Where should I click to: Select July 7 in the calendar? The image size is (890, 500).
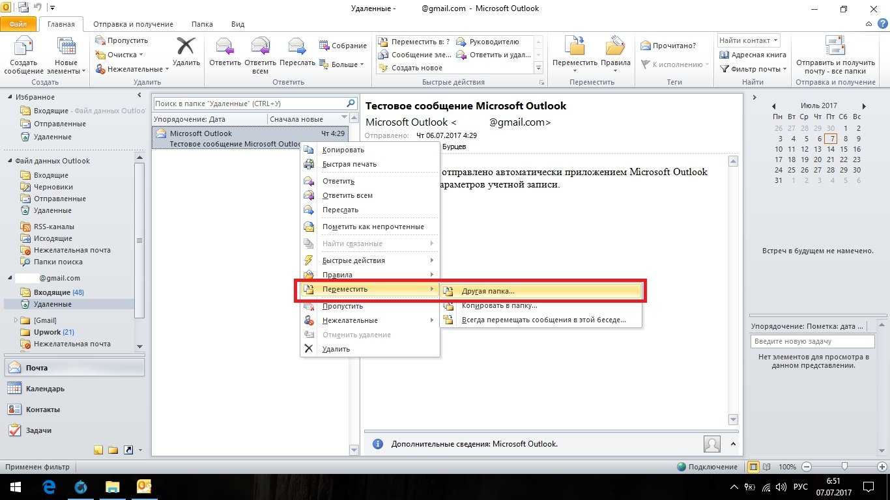coord(831,139)
